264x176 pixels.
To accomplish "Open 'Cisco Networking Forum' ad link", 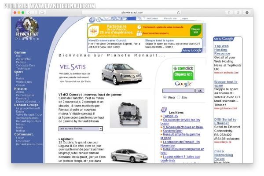I will 224,155.
